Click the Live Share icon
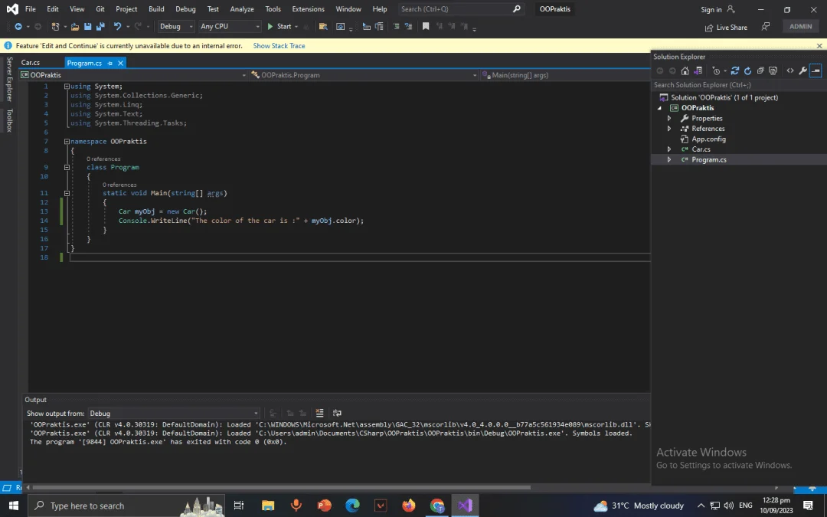This screenshot has height=517, width=827. point(726,28)
